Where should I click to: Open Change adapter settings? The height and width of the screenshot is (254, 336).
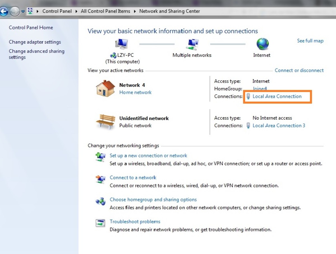(x=35, y=42)
